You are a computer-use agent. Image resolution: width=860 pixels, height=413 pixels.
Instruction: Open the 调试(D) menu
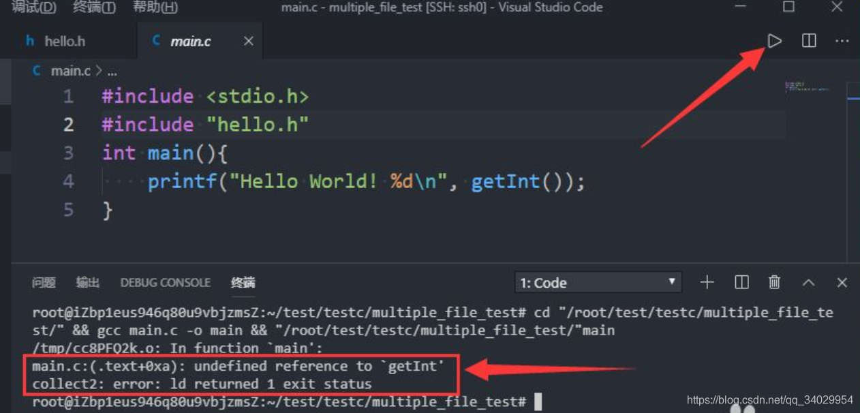click(x=34, y=7)
